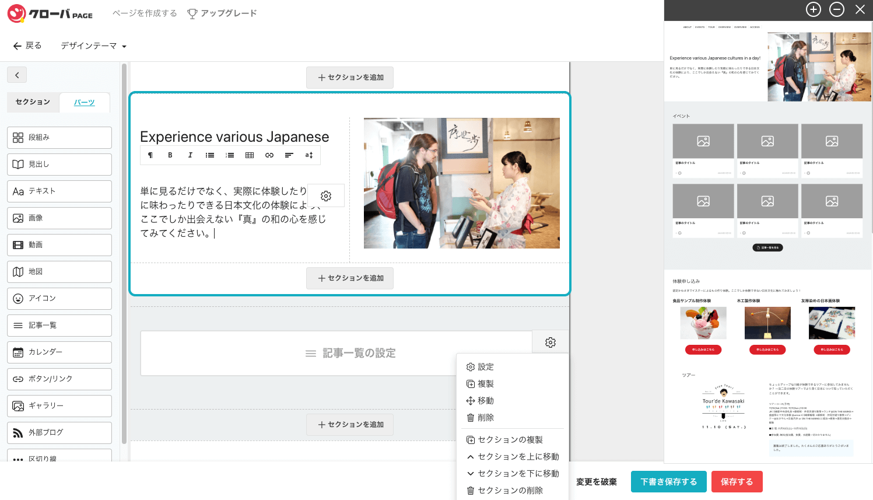Screen dimensions: 873x500
Task: Open the paragraph format menu
Action: point(150,155)
